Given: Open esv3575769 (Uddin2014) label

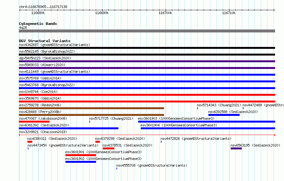Looking at the screenshot, I should (40, 78).
